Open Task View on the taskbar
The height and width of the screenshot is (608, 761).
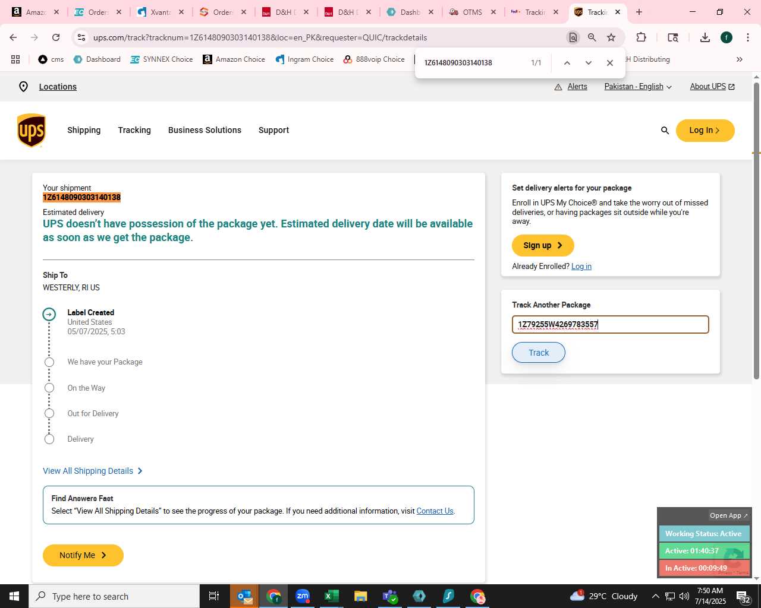click(214, 596)
